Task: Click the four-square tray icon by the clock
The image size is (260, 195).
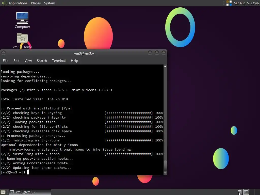Action: [229, 3]
